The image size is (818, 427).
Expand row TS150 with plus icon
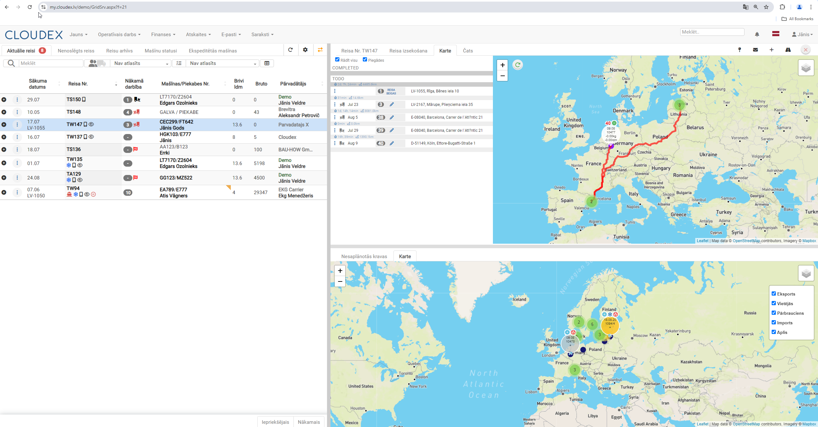[x=4, y=100]
